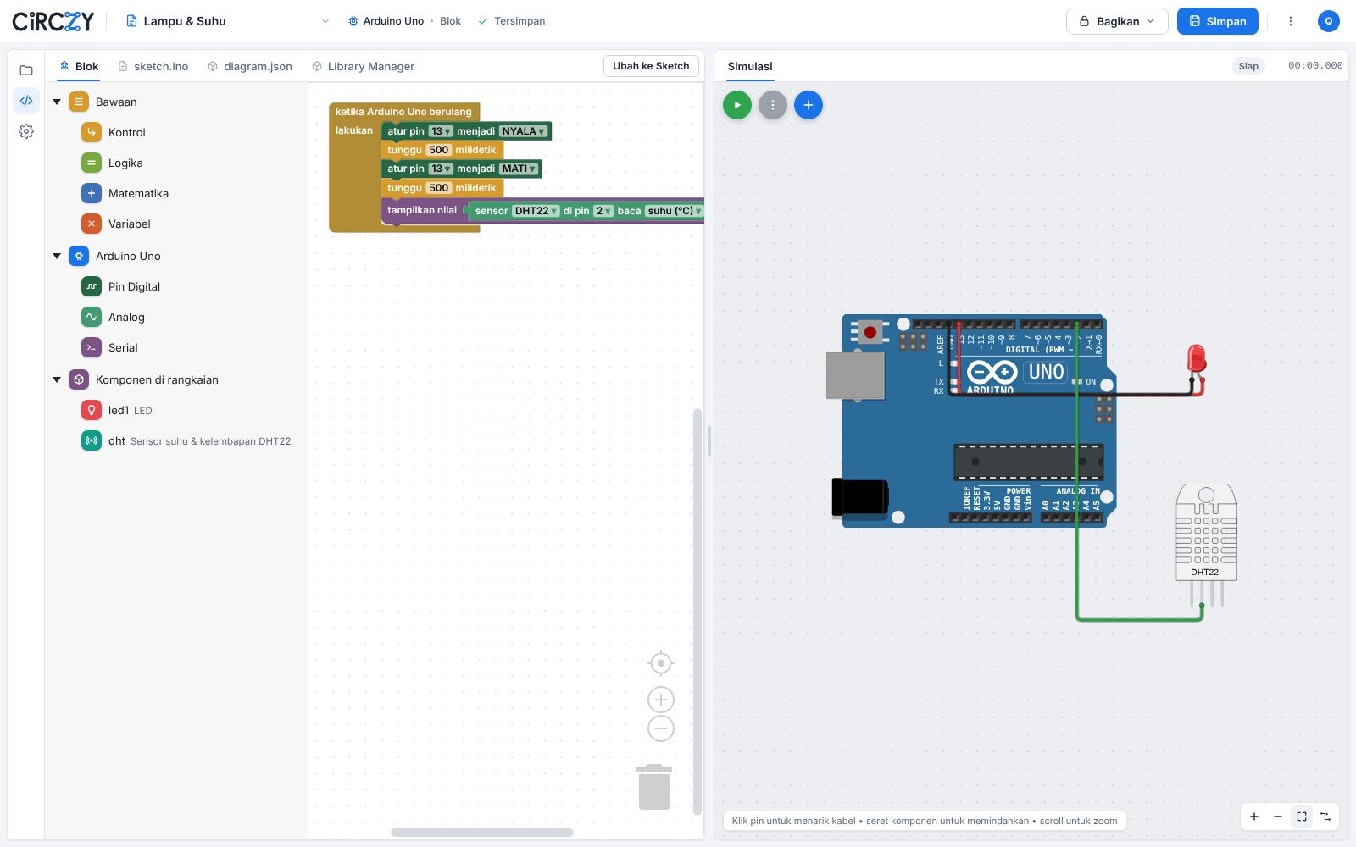
Task: Click the horizontal scrollbar of the block workspace
Action: pos(481,833)
